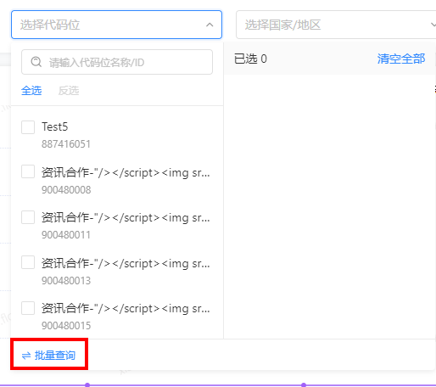436x387 pixels.
Task: Click the 资讯合作 name above ID 900480015
Action: point(126,308)
